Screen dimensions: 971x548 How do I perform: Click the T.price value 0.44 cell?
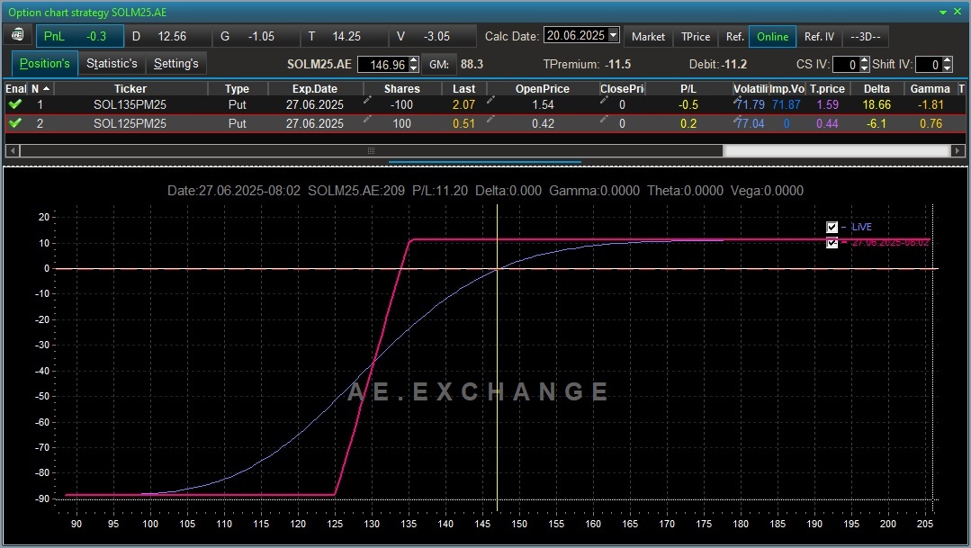827,123
